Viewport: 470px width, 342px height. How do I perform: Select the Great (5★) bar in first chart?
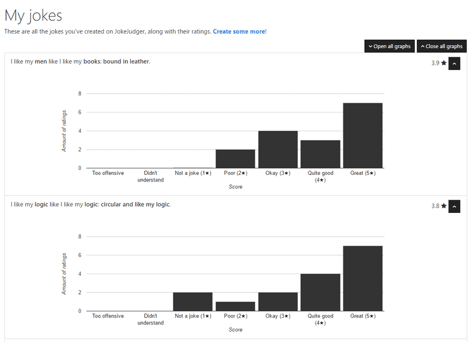coord(363,136)
